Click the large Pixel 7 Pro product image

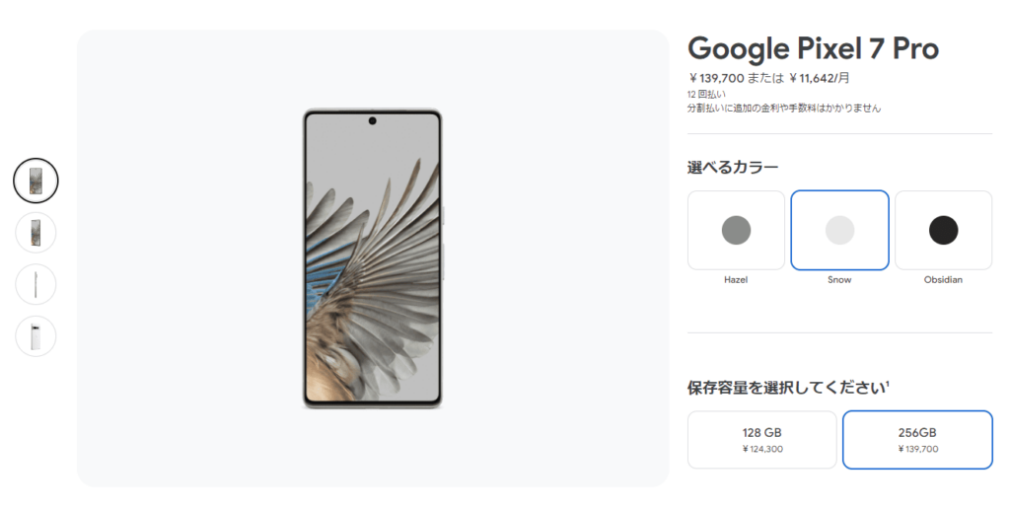click(x=372, y=258)
